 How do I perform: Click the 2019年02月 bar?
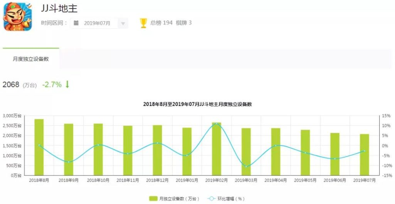tap(216, 149)
